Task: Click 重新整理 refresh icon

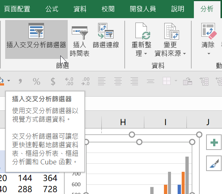Action: tap(143, 31)
